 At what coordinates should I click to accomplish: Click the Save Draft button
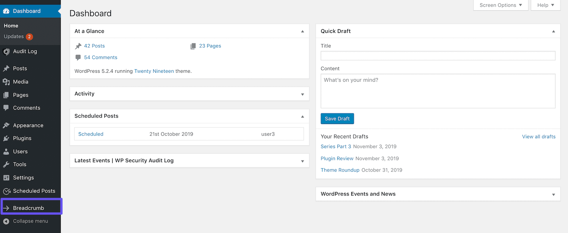click(337, 119)
